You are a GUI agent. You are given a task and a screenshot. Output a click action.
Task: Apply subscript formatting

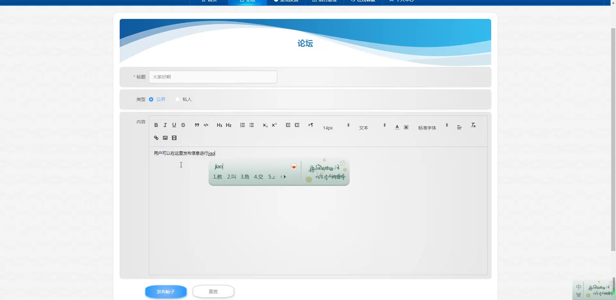[x=265, y=125]
